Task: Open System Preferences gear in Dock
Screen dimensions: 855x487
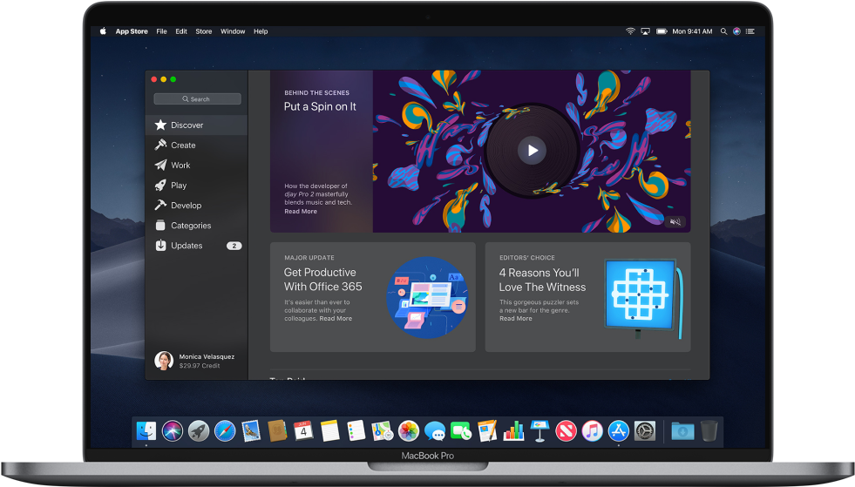Action: (x=645, y=431)
